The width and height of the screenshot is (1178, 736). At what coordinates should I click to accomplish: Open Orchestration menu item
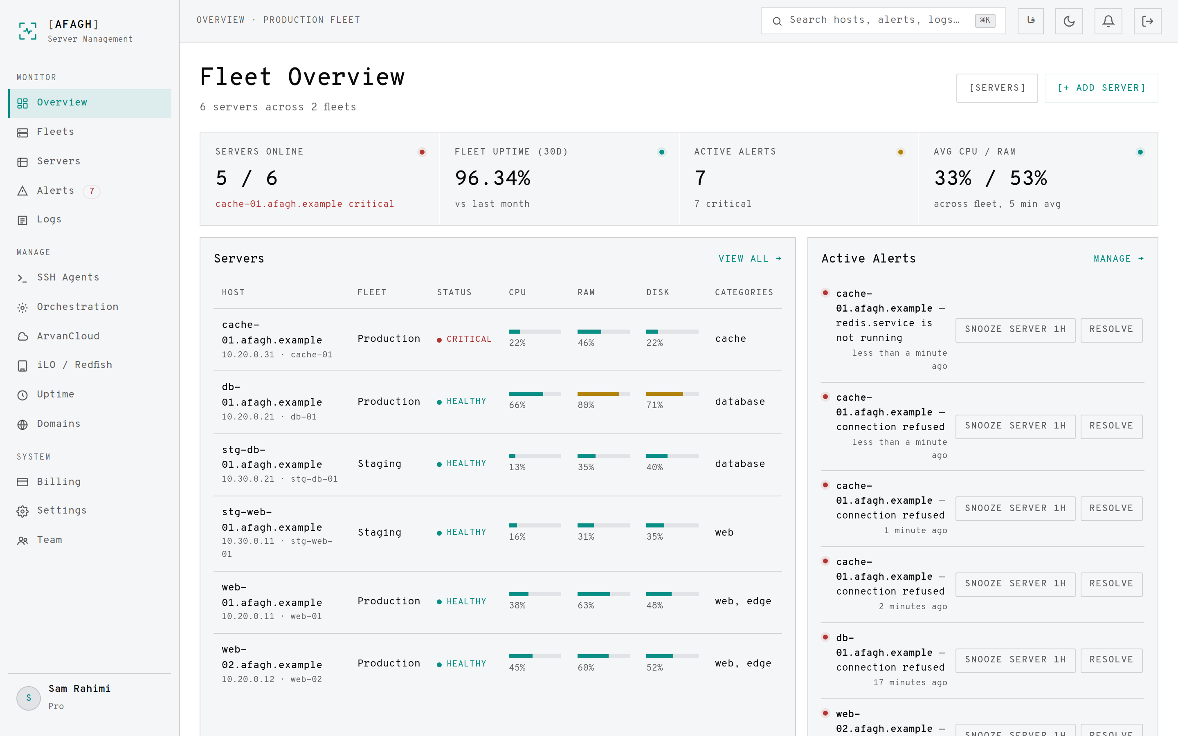90,307
